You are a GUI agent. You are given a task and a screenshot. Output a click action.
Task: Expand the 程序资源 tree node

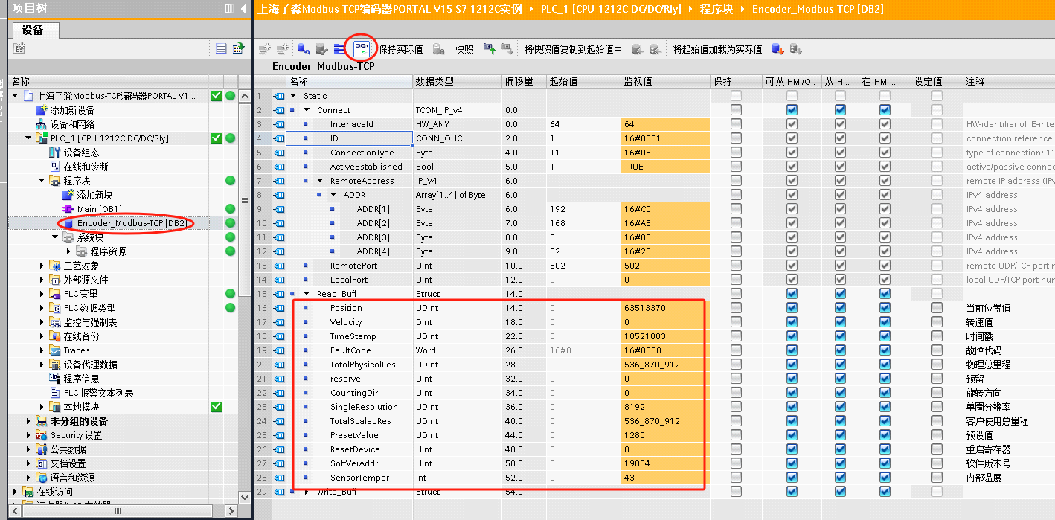coord(68,251)
